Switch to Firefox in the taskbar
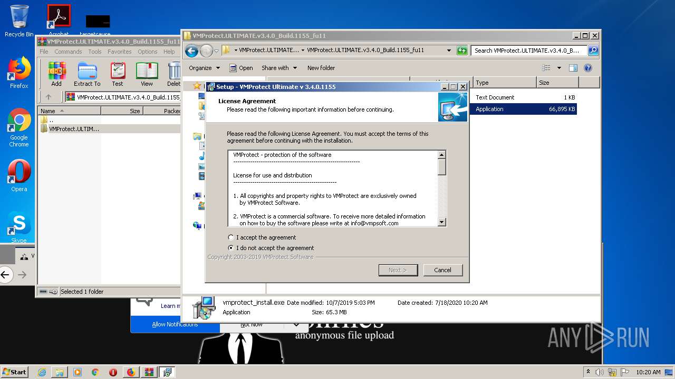The height and width of the screenshot is (379, 675). coord(131,372)
